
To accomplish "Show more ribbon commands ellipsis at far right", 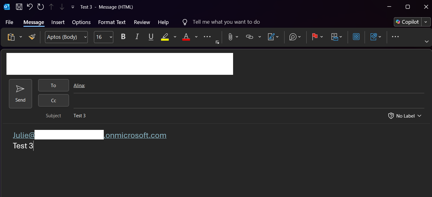I will (395, 37).
